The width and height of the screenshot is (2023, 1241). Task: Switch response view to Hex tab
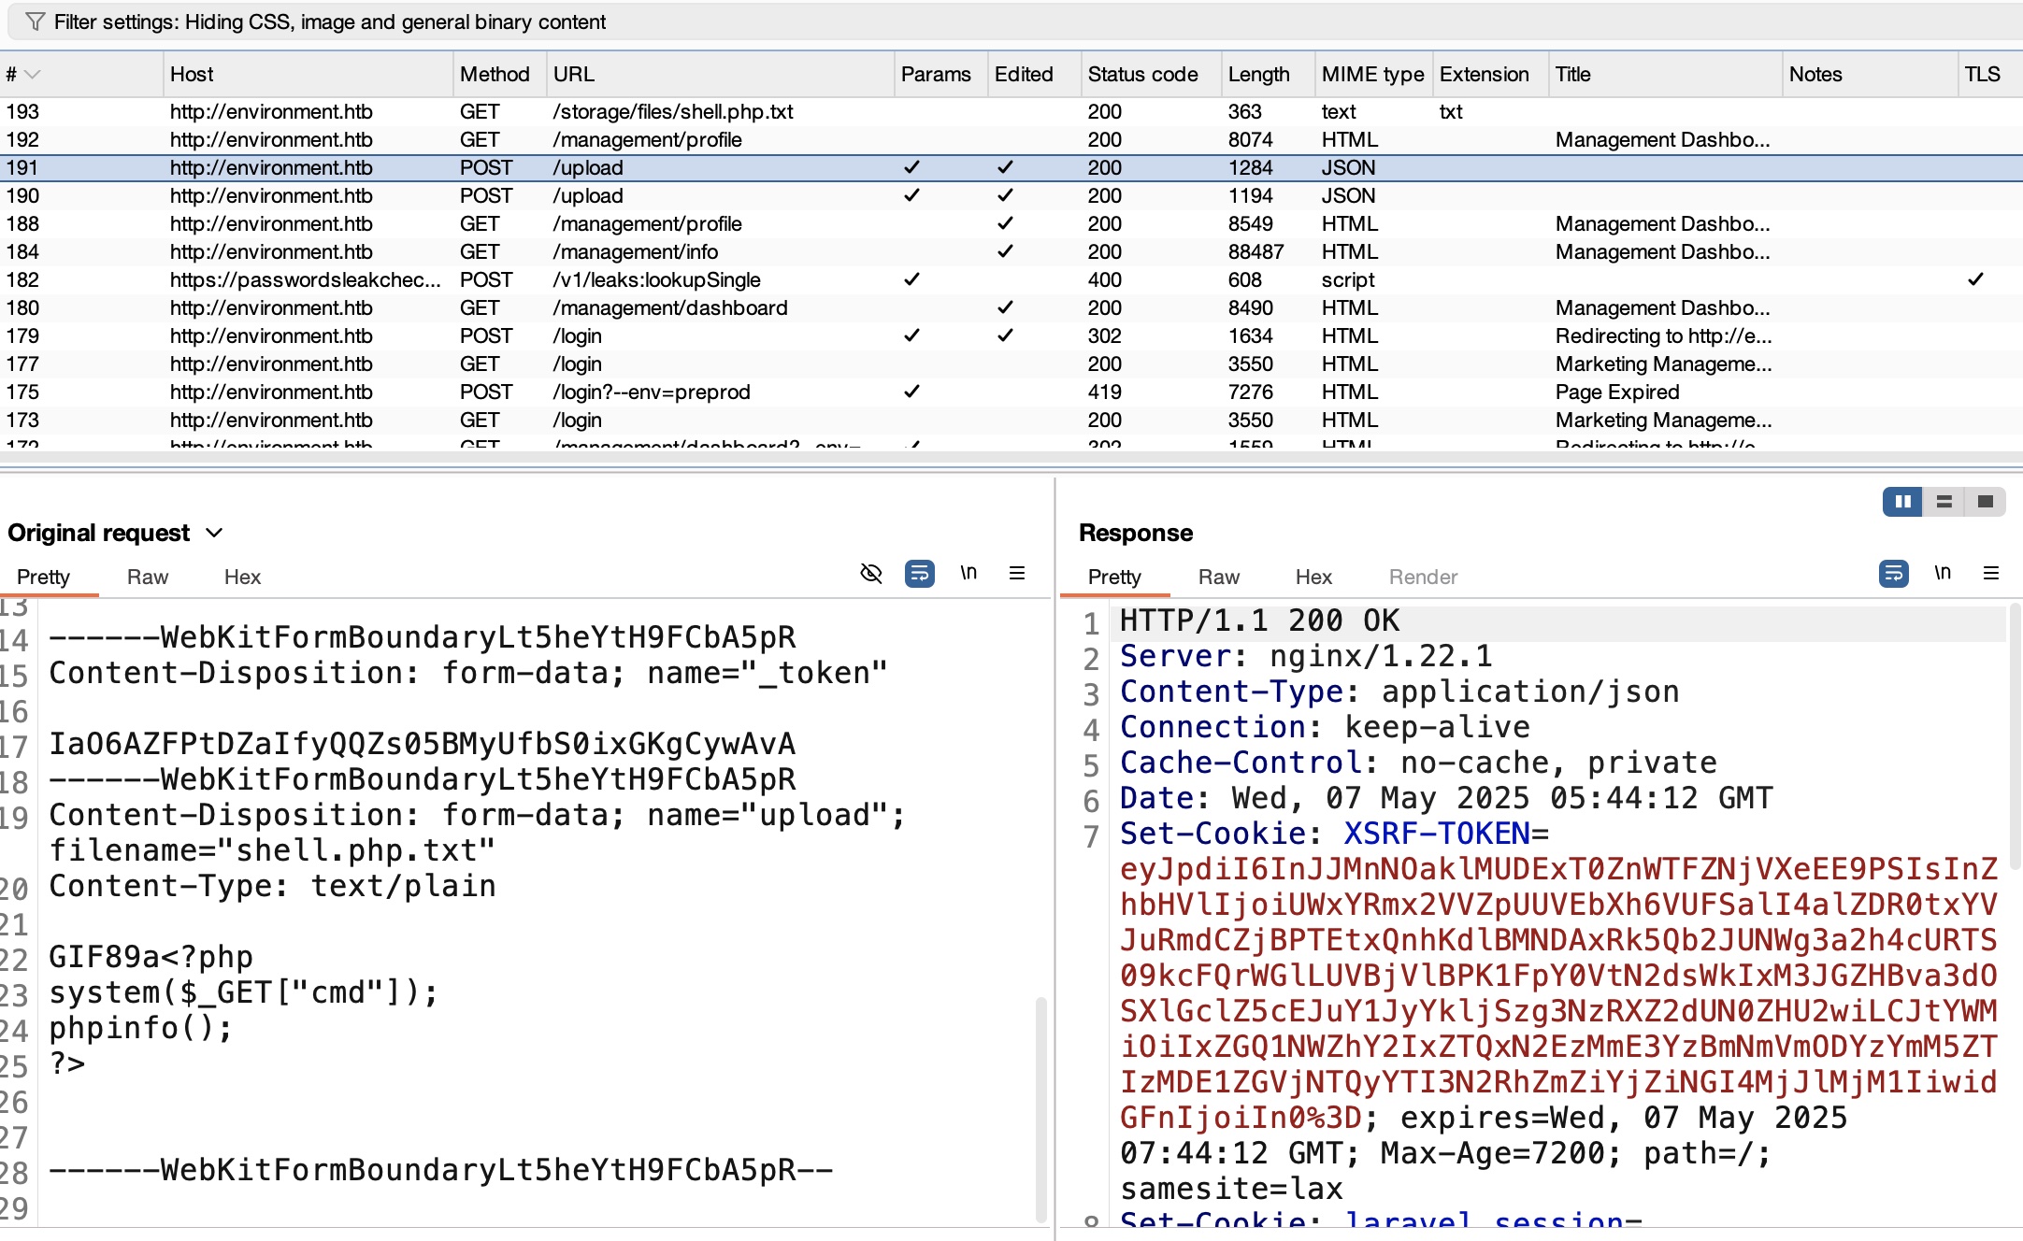(x=1313, y=577)
